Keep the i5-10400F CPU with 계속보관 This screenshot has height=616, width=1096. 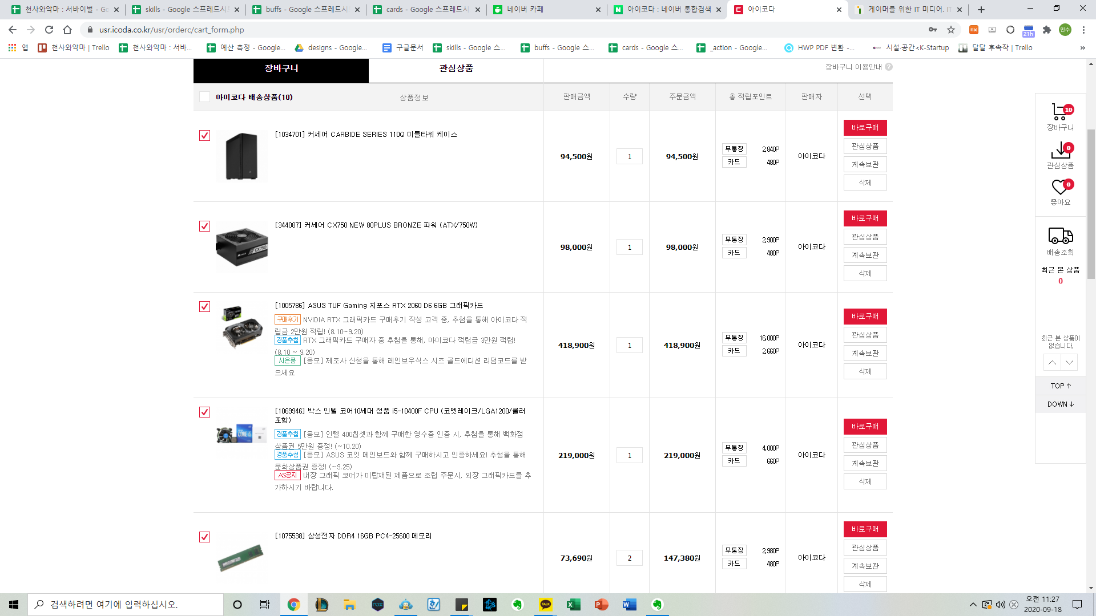pos(865,463)
